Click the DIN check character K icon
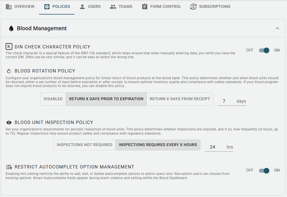This screenshot has height=197, width=287. click(x=9, y=47)
